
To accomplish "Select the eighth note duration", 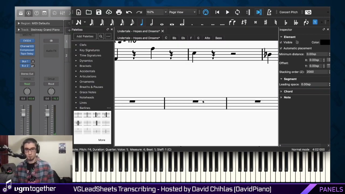I will [132, 22].
